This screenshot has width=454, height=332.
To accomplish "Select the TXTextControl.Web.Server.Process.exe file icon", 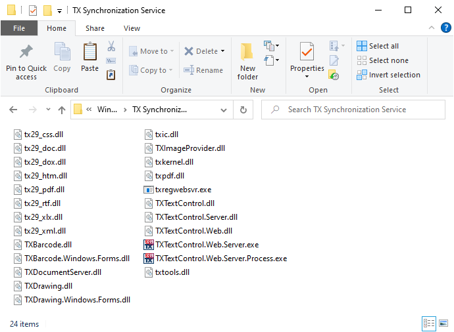I will point(149,259).
